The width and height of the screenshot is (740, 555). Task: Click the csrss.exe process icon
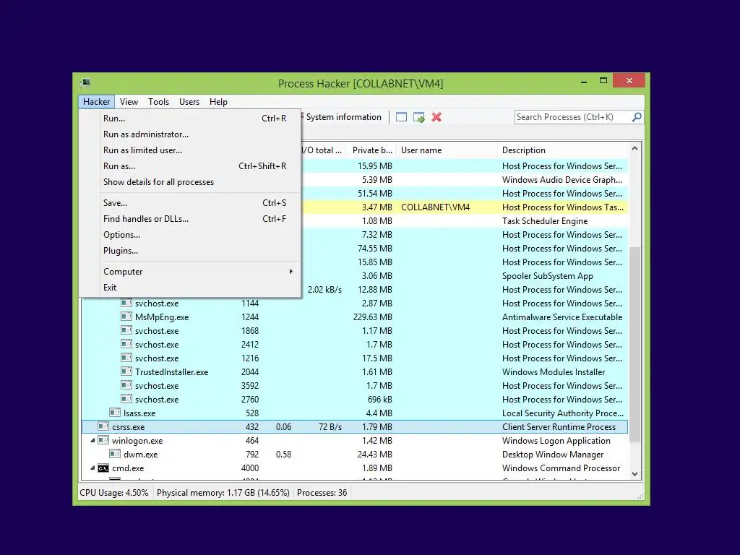(103, 426)
